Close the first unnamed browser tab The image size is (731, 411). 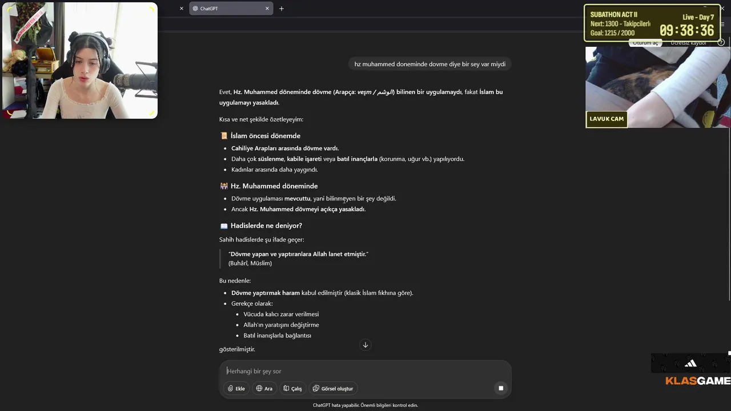[x=182, y=9]
